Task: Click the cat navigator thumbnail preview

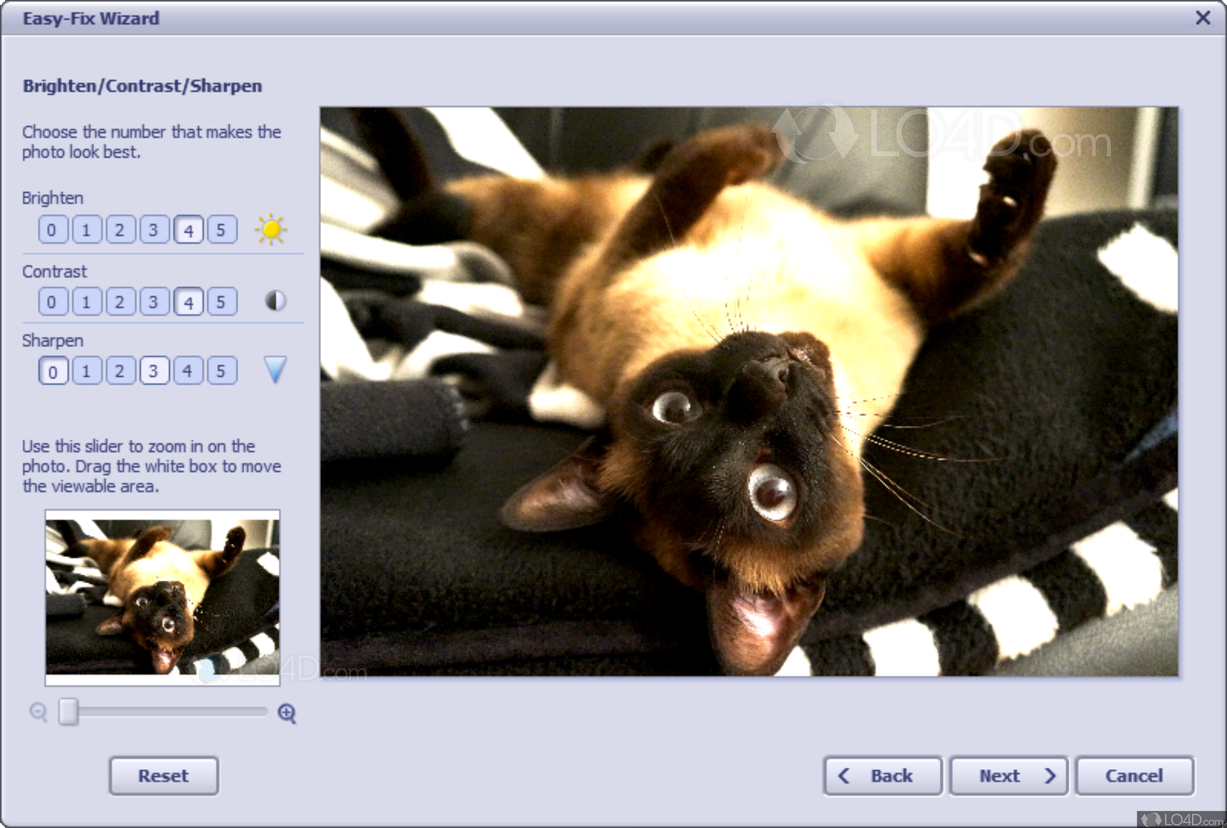Action: click(x=162, y=597)
